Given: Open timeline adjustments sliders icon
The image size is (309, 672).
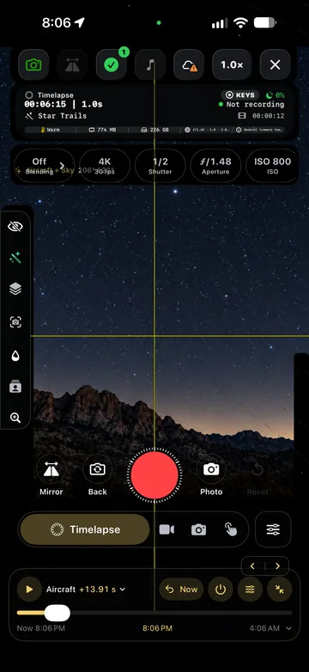Looking at the screenshot, I should click(x=250, y=590).
